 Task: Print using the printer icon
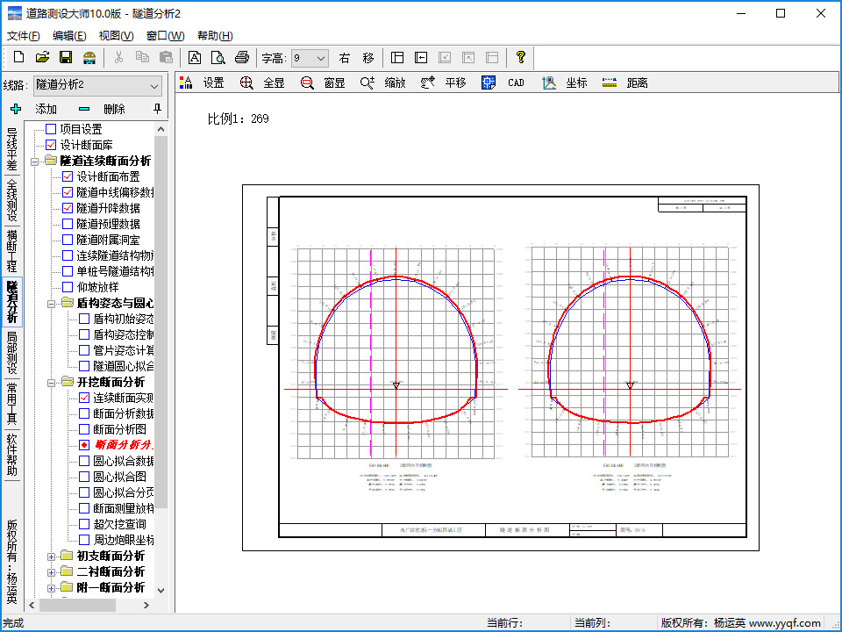pyautogui.click(x=242, y=58)
